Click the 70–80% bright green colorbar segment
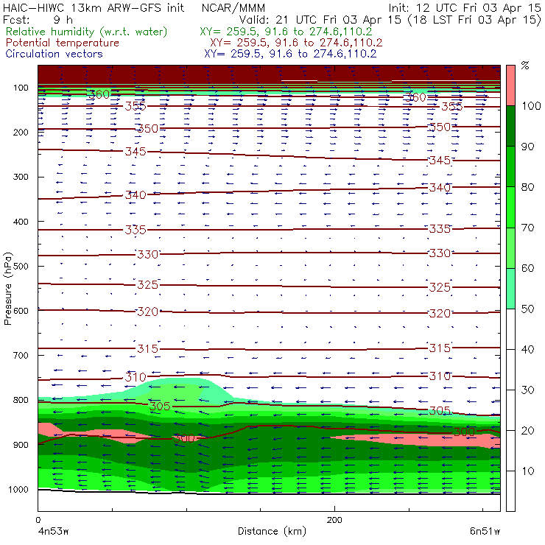 pyautogui.click(x=510, y=207)
